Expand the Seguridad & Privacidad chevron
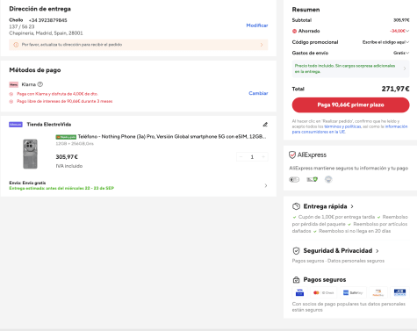The image size is (417, 331). pyautogui.click(x=377, y=251)
